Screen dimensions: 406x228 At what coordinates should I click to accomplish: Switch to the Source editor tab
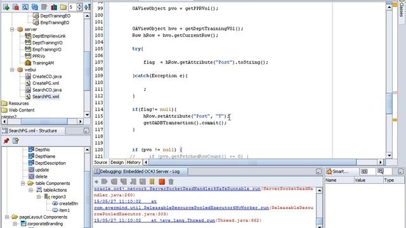(100, 162)
